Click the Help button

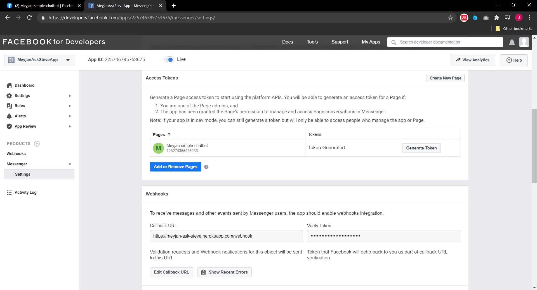(514, 60)
